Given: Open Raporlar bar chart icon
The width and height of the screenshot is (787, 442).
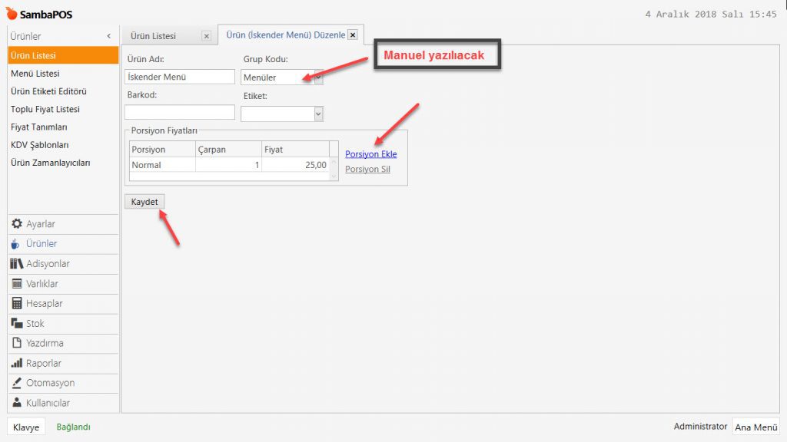Looking at the screenshot, I should pos(17,363).
